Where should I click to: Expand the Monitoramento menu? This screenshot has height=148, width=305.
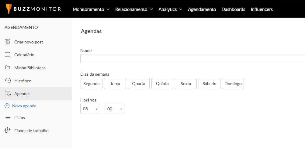91,9
